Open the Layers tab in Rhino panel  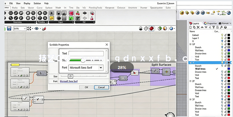pos(194,23)
